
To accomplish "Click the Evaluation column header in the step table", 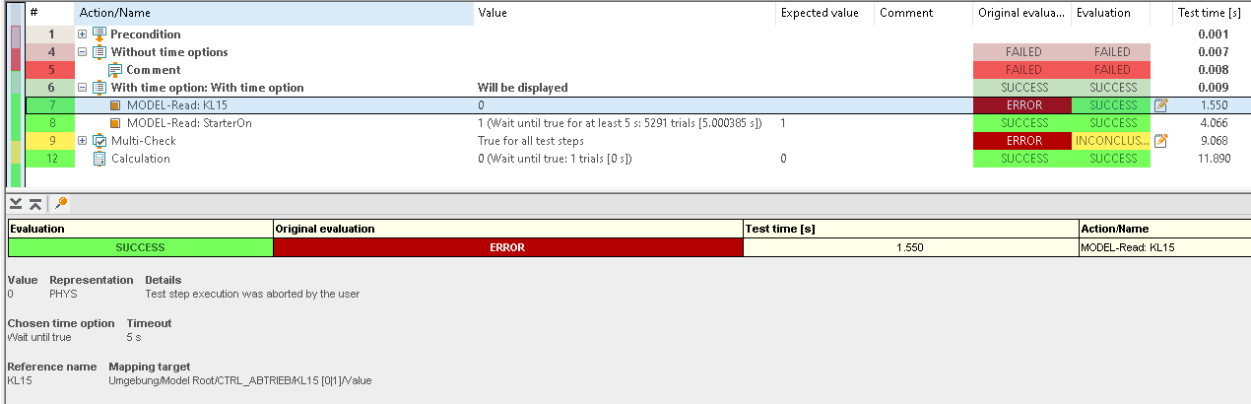I will 1110,13.
